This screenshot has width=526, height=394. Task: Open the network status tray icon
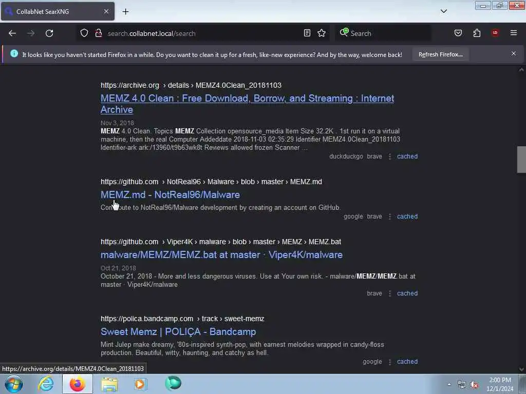click(x=462, y=385)
